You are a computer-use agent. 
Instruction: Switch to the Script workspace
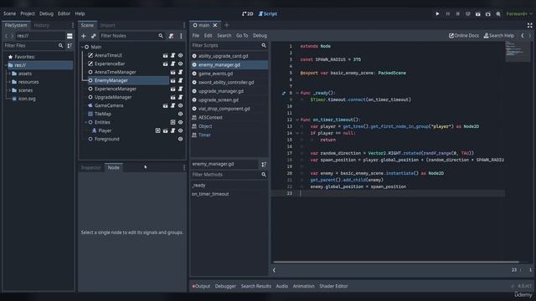pos(268,13)
